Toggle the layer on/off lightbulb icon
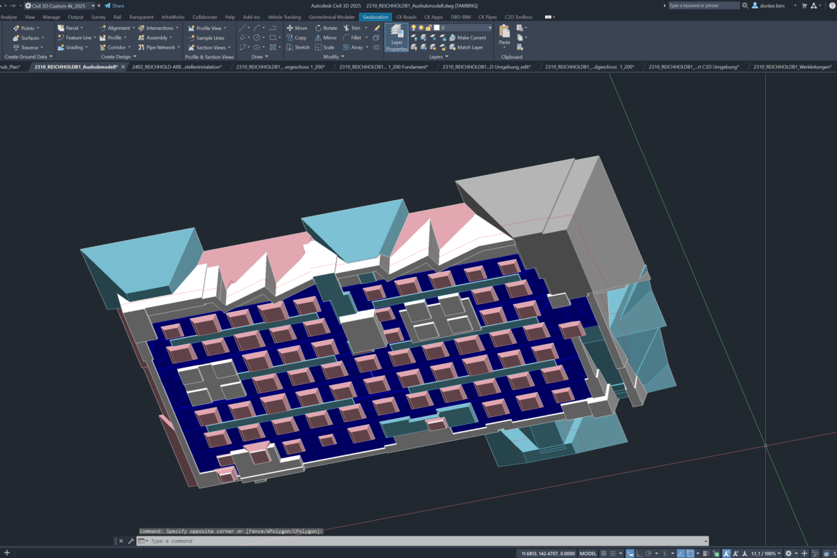This screenshot has height=558, width=837. coord(414,28)
